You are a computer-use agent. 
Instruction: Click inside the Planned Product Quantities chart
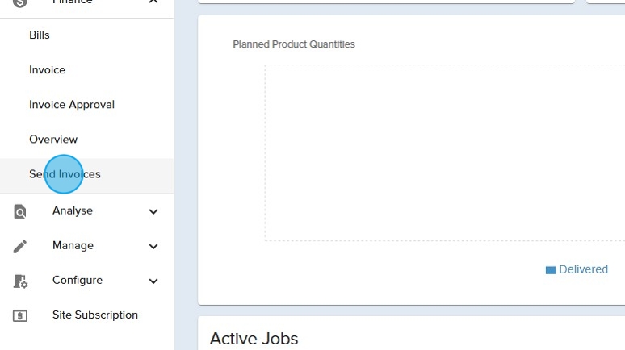tap(444, 153)
